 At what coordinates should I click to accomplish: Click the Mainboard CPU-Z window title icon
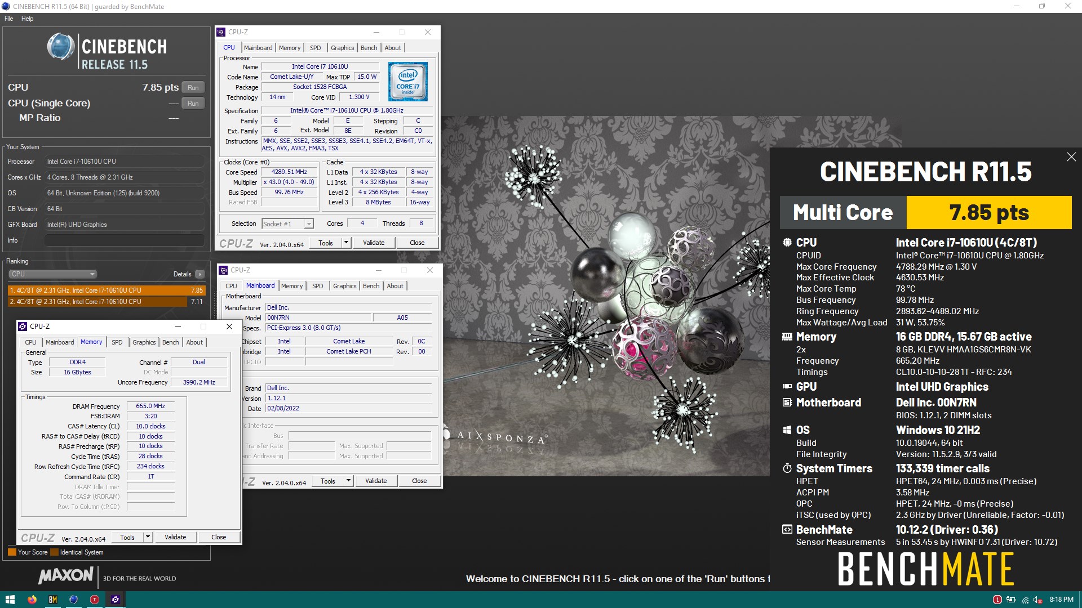coord(224,270)
